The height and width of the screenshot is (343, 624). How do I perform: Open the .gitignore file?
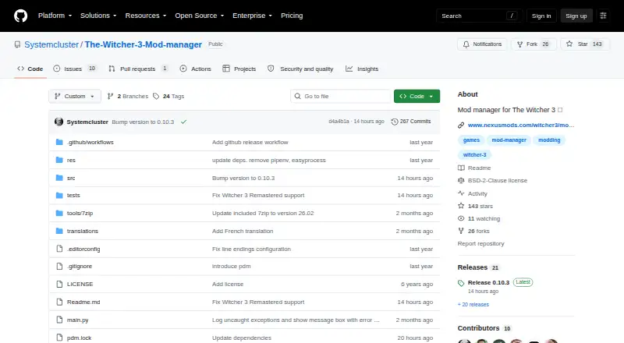point(80,266)
